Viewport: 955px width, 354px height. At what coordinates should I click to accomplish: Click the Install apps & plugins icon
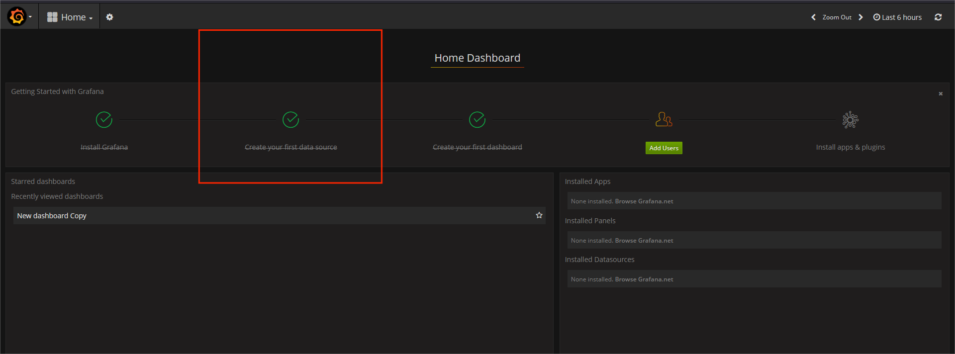click(851, 120)
